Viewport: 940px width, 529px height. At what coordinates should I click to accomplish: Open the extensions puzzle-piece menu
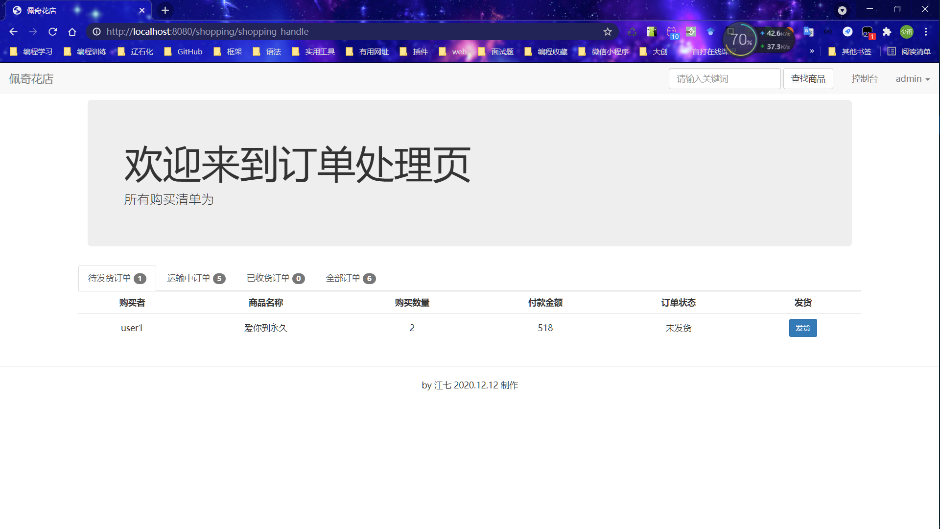pyautogui.click(x=887, y=32)
